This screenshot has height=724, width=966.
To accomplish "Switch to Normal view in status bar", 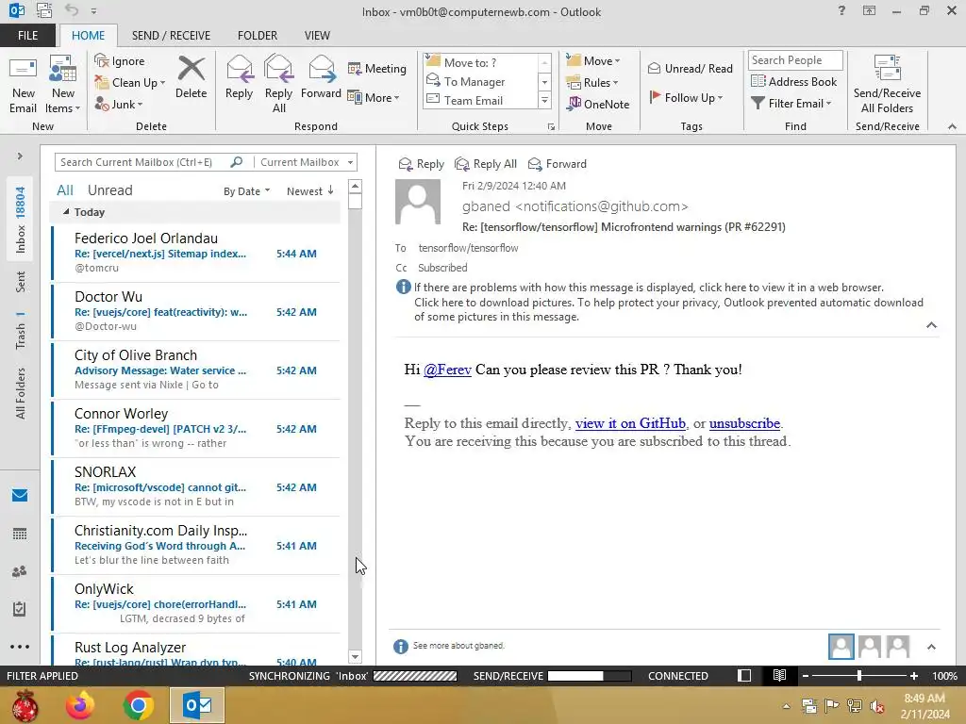I will (744, 675).
